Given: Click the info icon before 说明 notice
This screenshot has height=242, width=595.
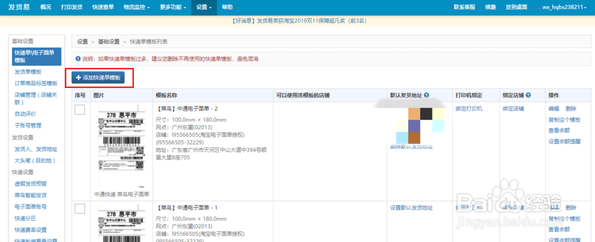Looking at the screenshot, I should 79,59.
